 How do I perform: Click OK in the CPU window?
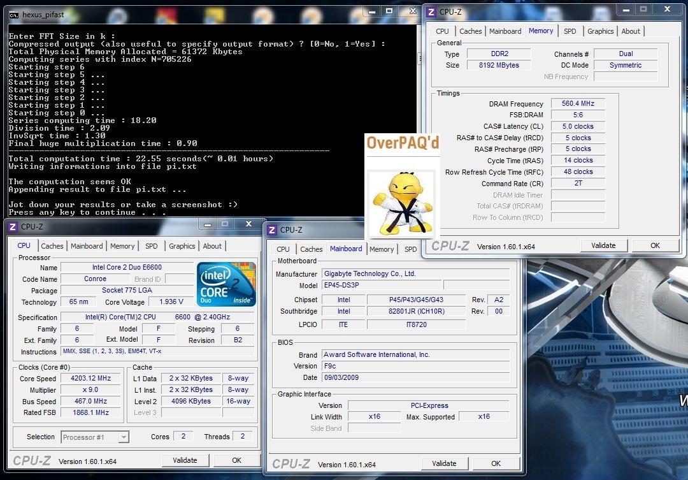pyautogui.click(x=236, y=460)
